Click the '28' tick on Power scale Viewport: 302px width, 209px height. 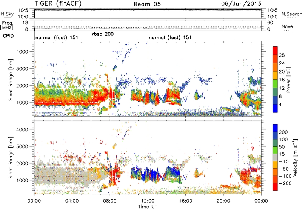[x=282, y=55]
